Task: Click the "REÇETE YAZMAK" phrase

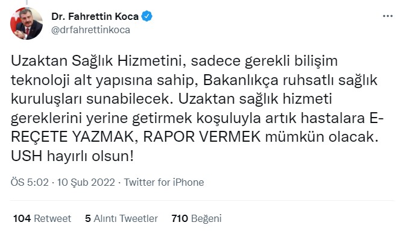Action: pos(72,136)
